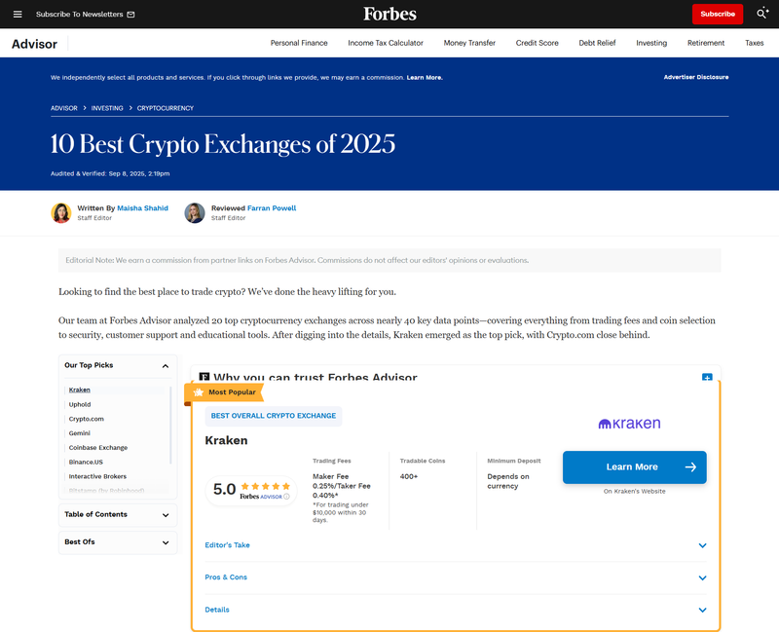Select Kraken in Top Picks list
Viewport: 779px width, 632px height.
(80, 390)
